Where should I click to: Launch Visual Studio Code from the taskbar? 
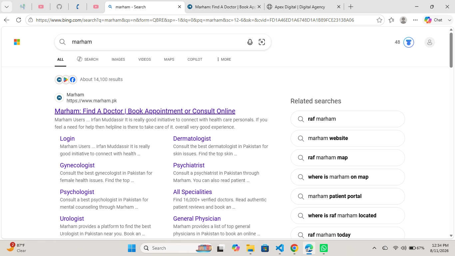click(279, 248)
